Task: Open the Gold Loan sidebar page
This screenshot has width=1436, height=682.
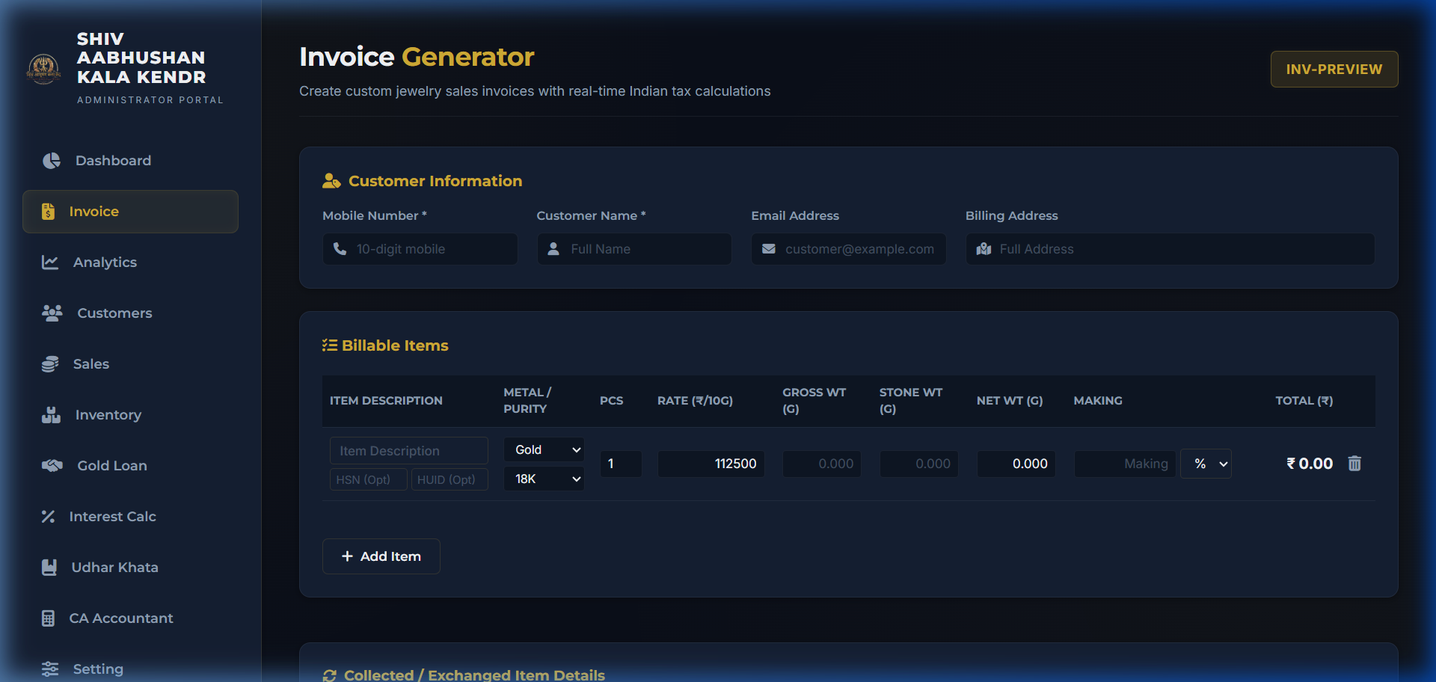Action: [130, 466]
